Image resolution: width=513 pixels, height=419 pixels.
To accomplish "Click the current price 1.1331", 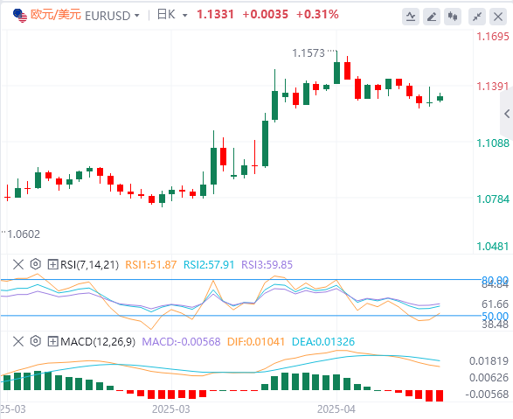I will 215,14.
